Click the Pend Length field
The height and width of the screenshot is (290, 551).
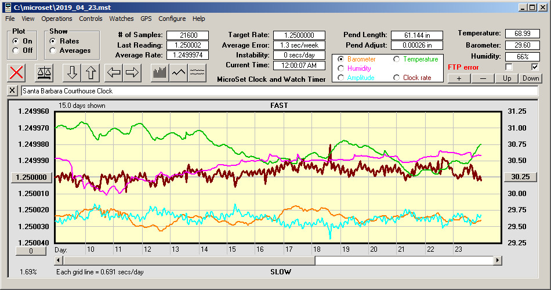click(417, 35)
